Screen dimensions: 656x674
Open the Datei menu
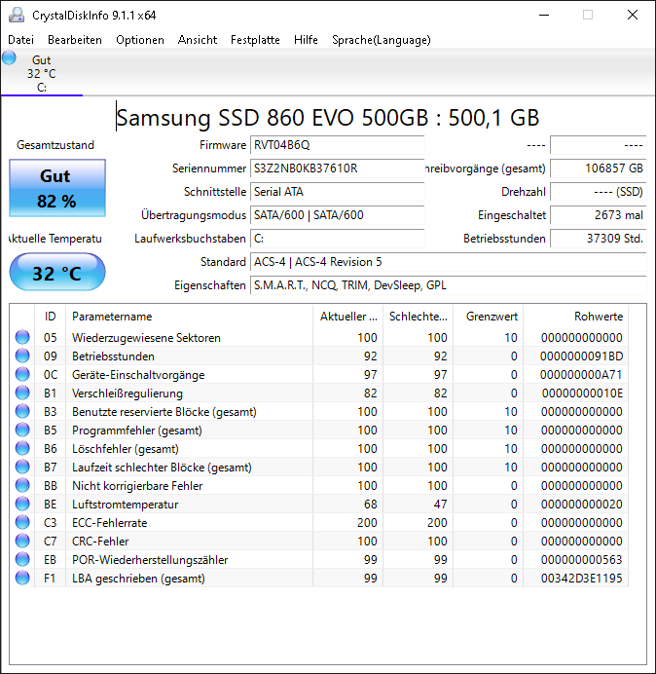pos(20,40)
